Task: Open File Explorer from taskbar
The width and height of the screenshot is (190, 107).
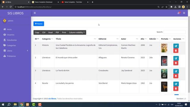Action: point(15,104)
